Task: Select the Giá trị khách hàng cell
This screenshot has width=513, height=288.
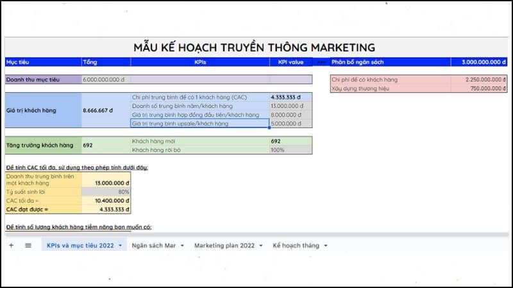Action: pyautogui.click(x=43, y=110)
